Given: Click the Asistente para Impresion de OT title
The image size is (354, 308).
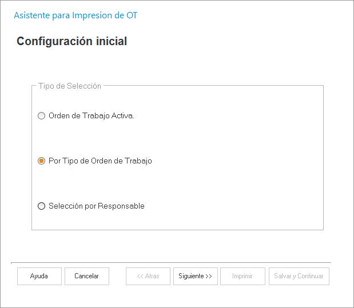Looking at the screenshot, I should click(75, 15).
